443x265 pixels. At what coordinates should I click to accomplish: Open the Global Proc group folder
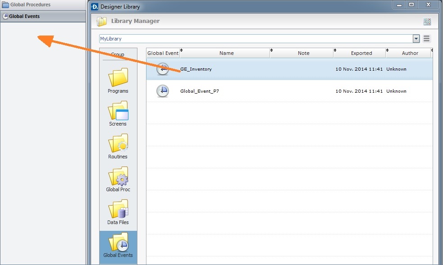(x=118, y=180)
